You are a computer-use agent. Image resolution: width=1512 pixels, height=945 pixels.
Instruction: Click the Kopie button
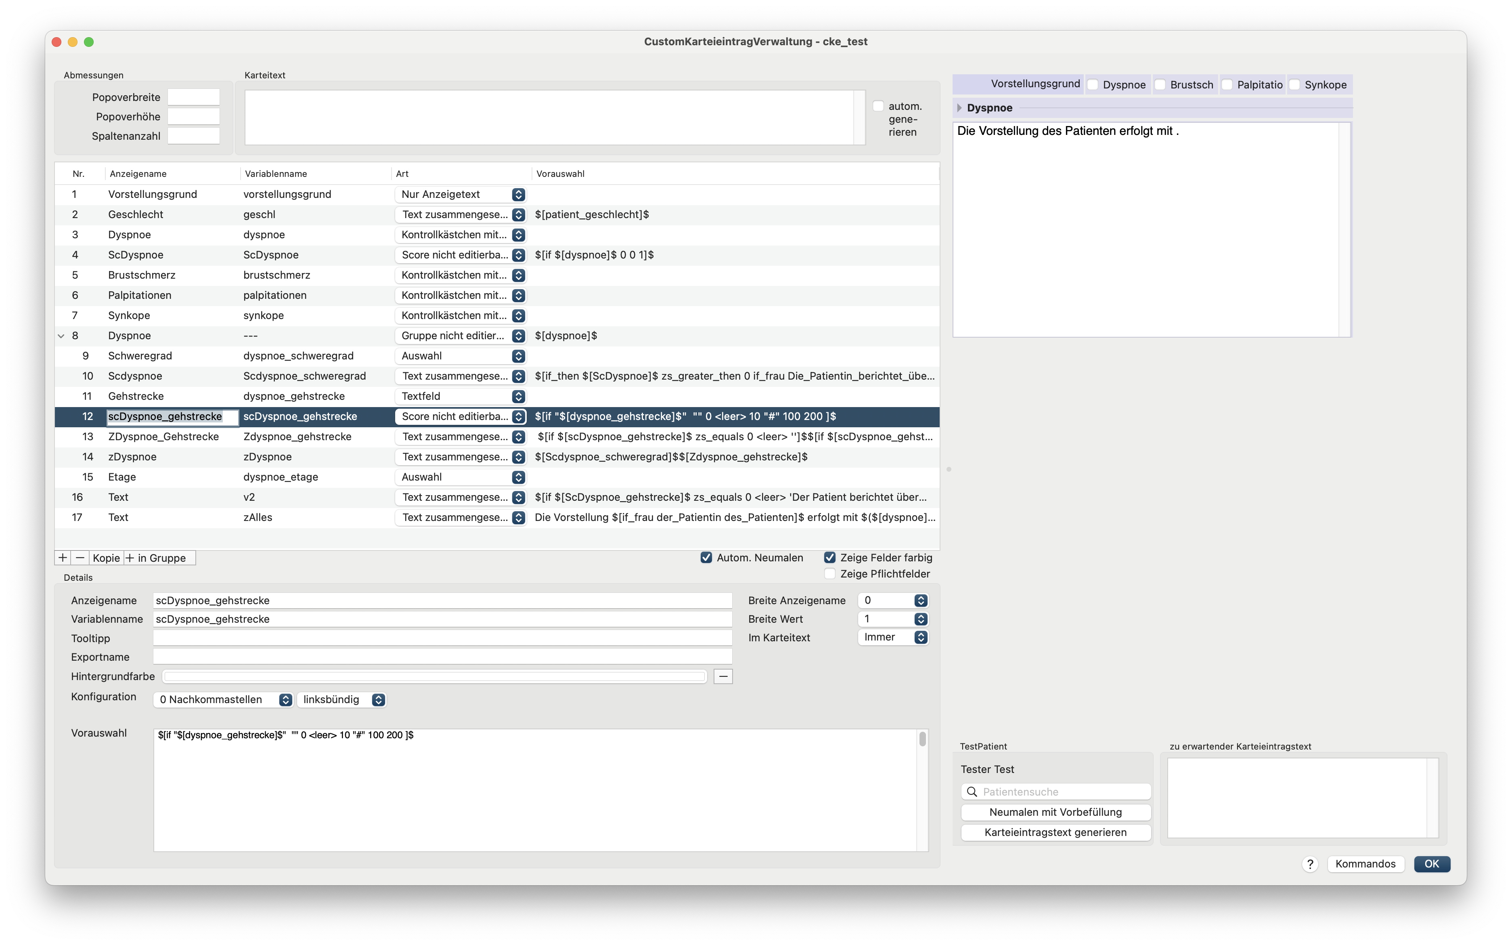tap(106, 557)
